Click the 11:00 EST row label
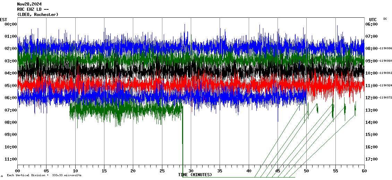 (x=11, y=159)
